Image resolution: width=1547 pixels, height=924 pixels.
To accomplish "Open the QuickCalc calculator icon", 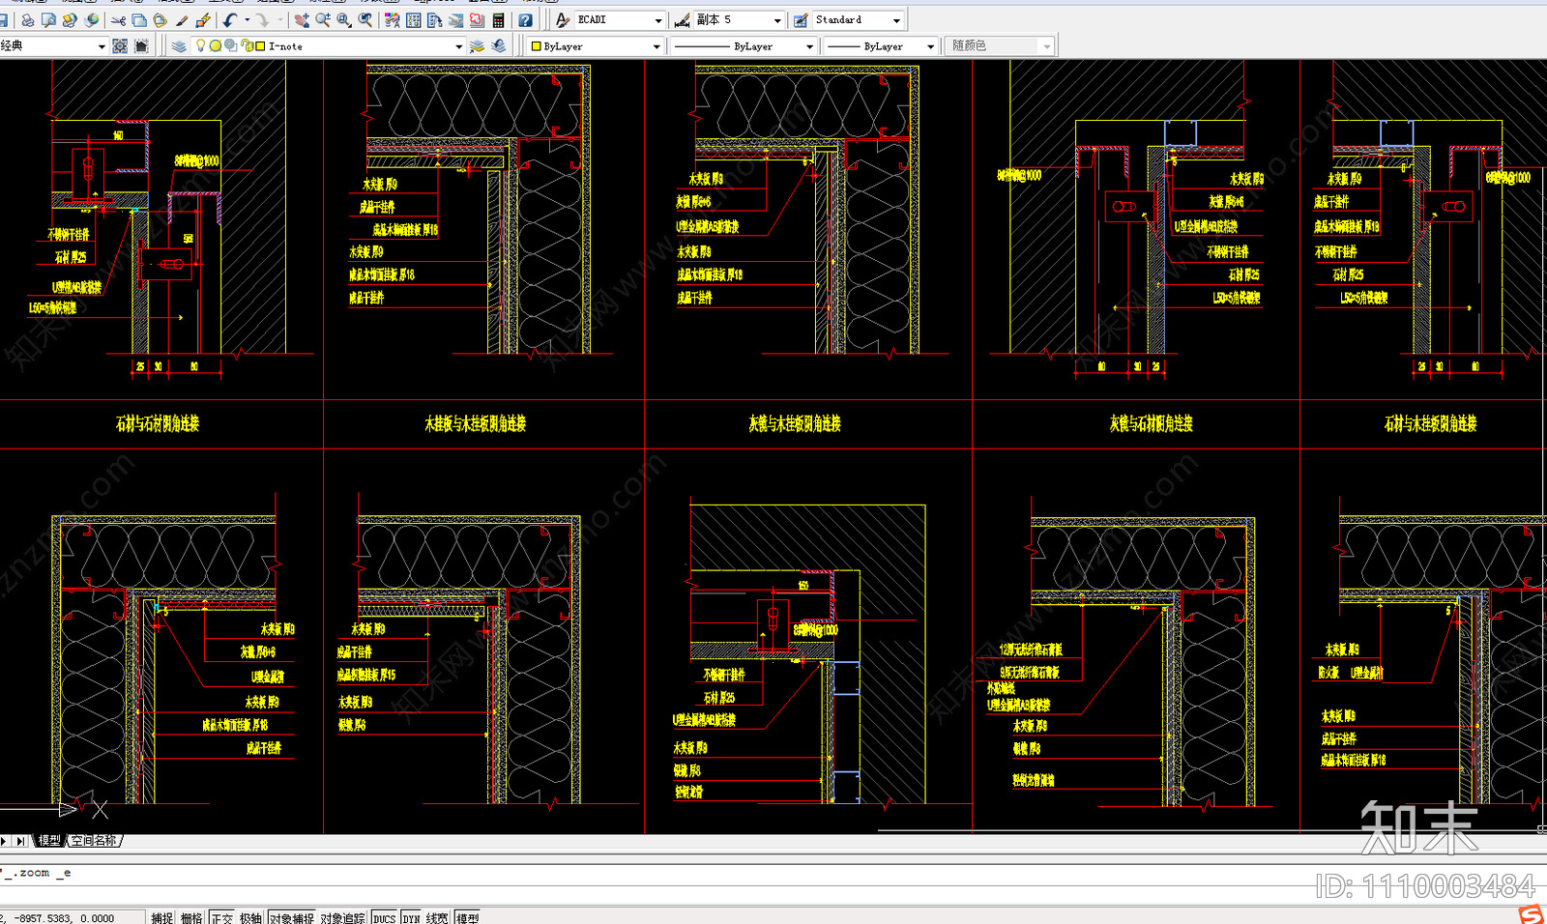I will (x=499, y=20).
